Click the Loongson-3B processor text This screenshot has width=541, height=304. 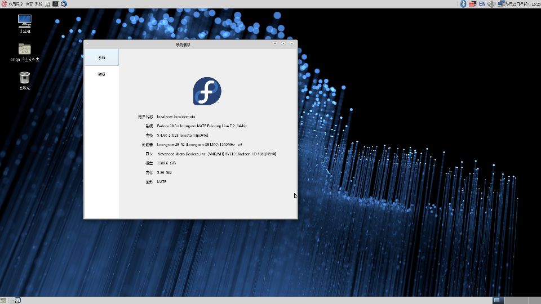click(x=199, y=145)
